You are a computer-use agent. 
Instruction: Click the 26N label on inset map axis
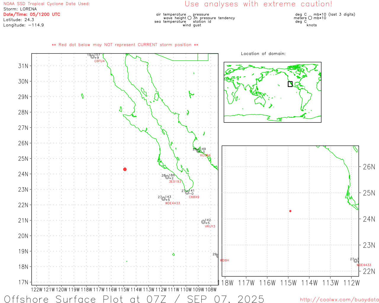click(x=369, y=167)
